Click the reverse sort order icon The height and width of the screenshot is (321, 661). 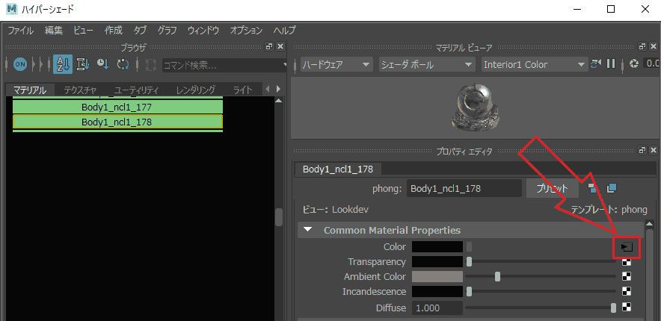pos(123,64)
